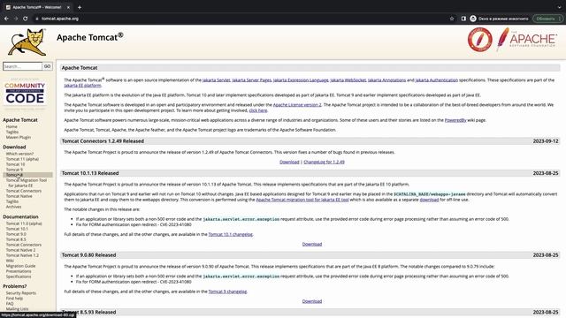Image resolution: width=566 pixels, height=318 pixels.
Task: Open Tomcat 9 download link
Action: coord(14,170)
